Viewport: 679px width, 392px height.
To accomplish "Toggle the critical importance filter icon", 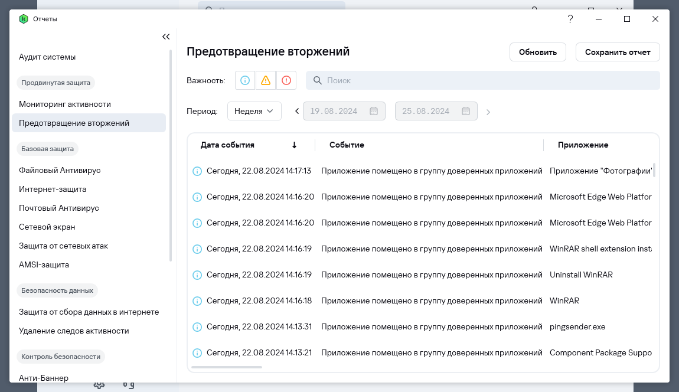I will click(286, 80).
